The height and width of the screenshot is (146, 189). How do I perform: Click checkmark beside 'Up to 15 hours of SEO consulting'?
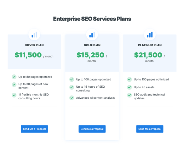[72, 87]
